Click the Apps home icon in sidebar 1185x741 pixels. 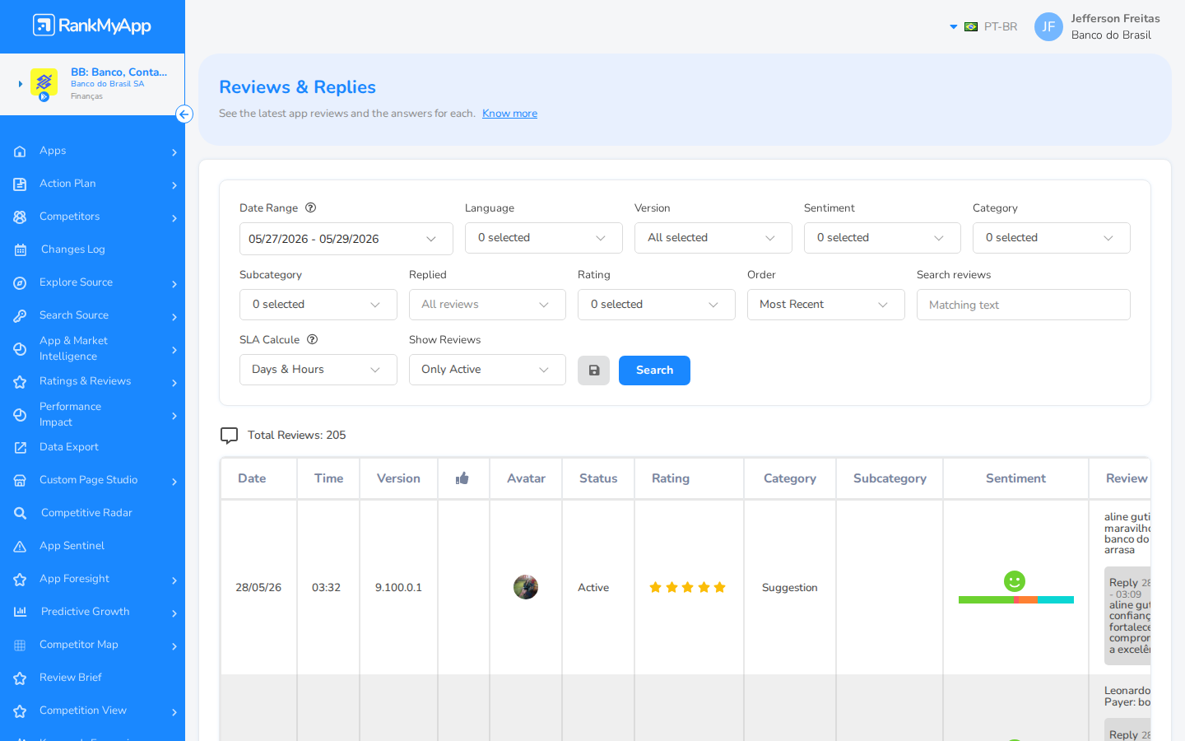pyautogui.click(x=20, y=151)
